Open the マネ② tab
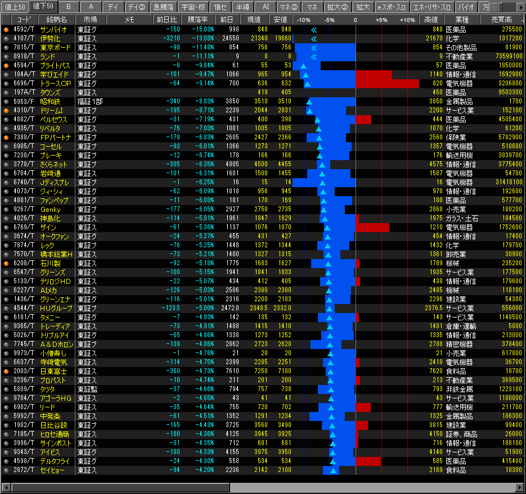Screen dimensions: 526x494 click(289, 7)
